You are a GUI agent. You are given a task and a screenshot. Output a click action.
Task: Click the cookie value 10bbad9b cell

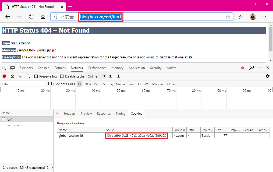click(x=139, y=136)
